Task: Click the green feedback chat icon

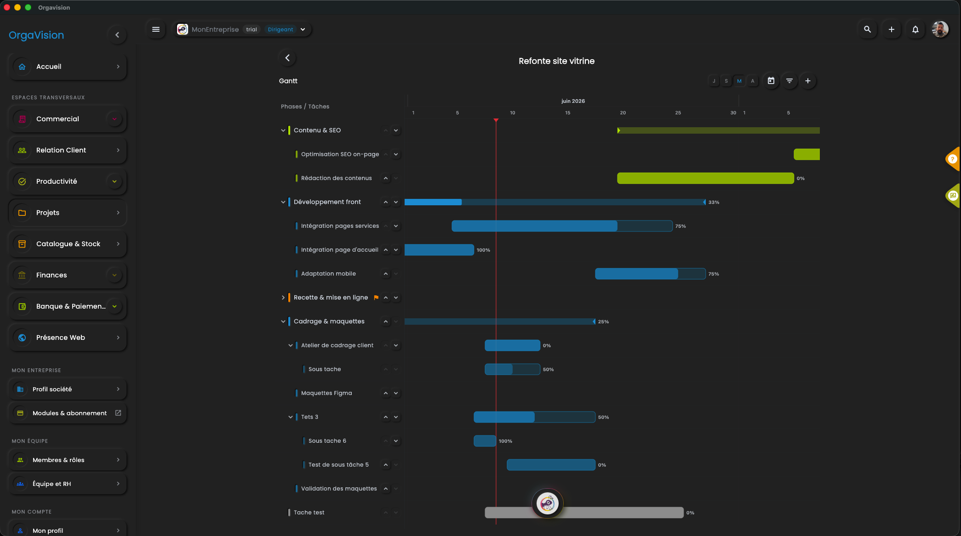Action: [952, 196]
